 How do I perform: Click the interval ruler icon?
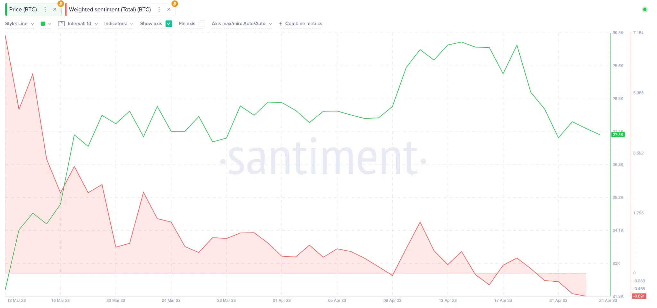(61, 24)
